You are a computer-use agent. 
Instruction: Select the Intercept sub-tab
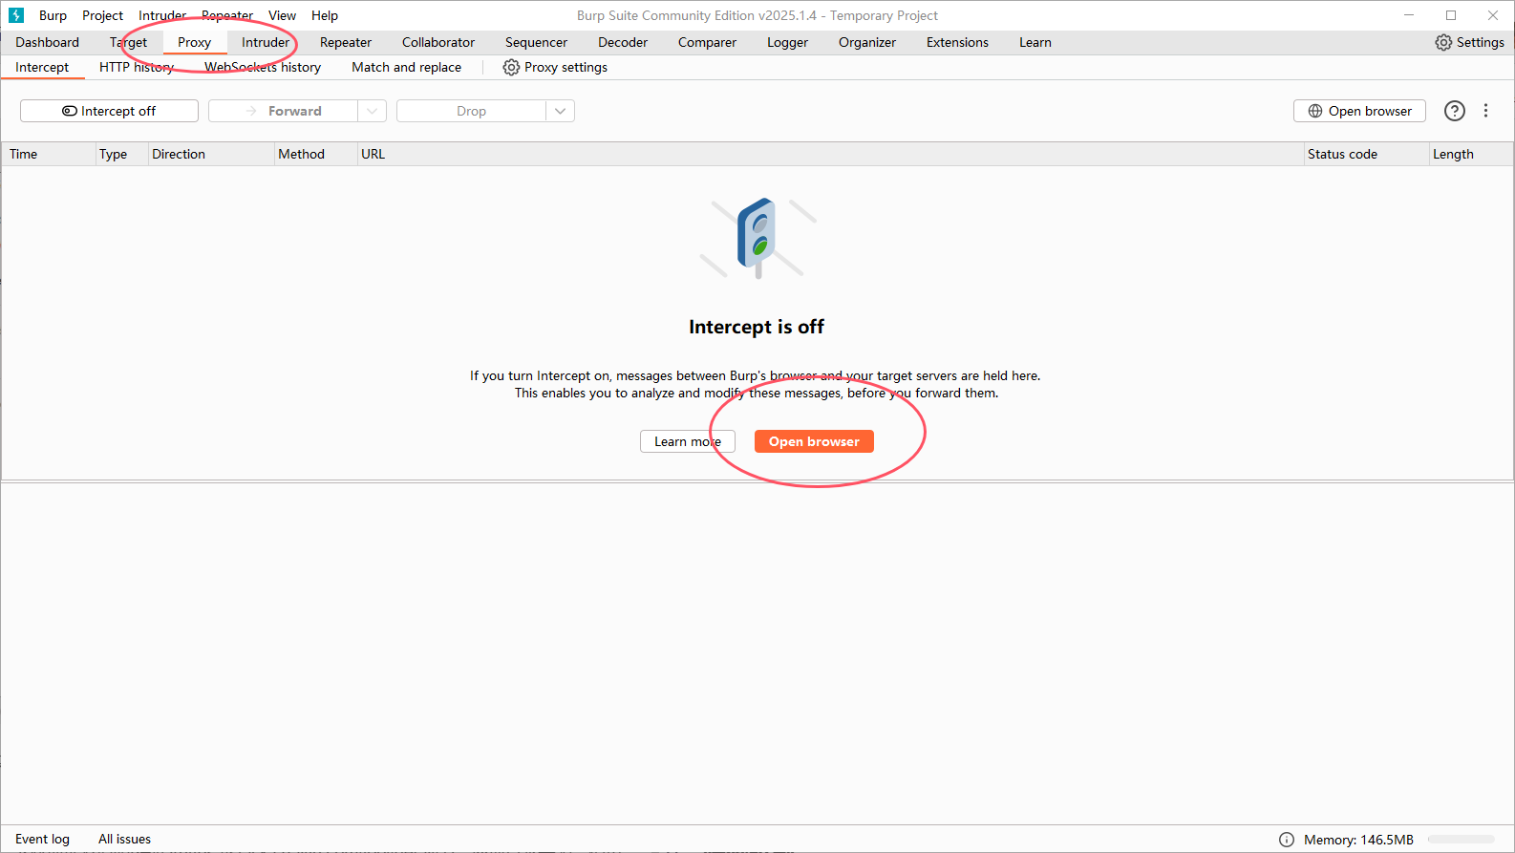(x=42, y=67)
